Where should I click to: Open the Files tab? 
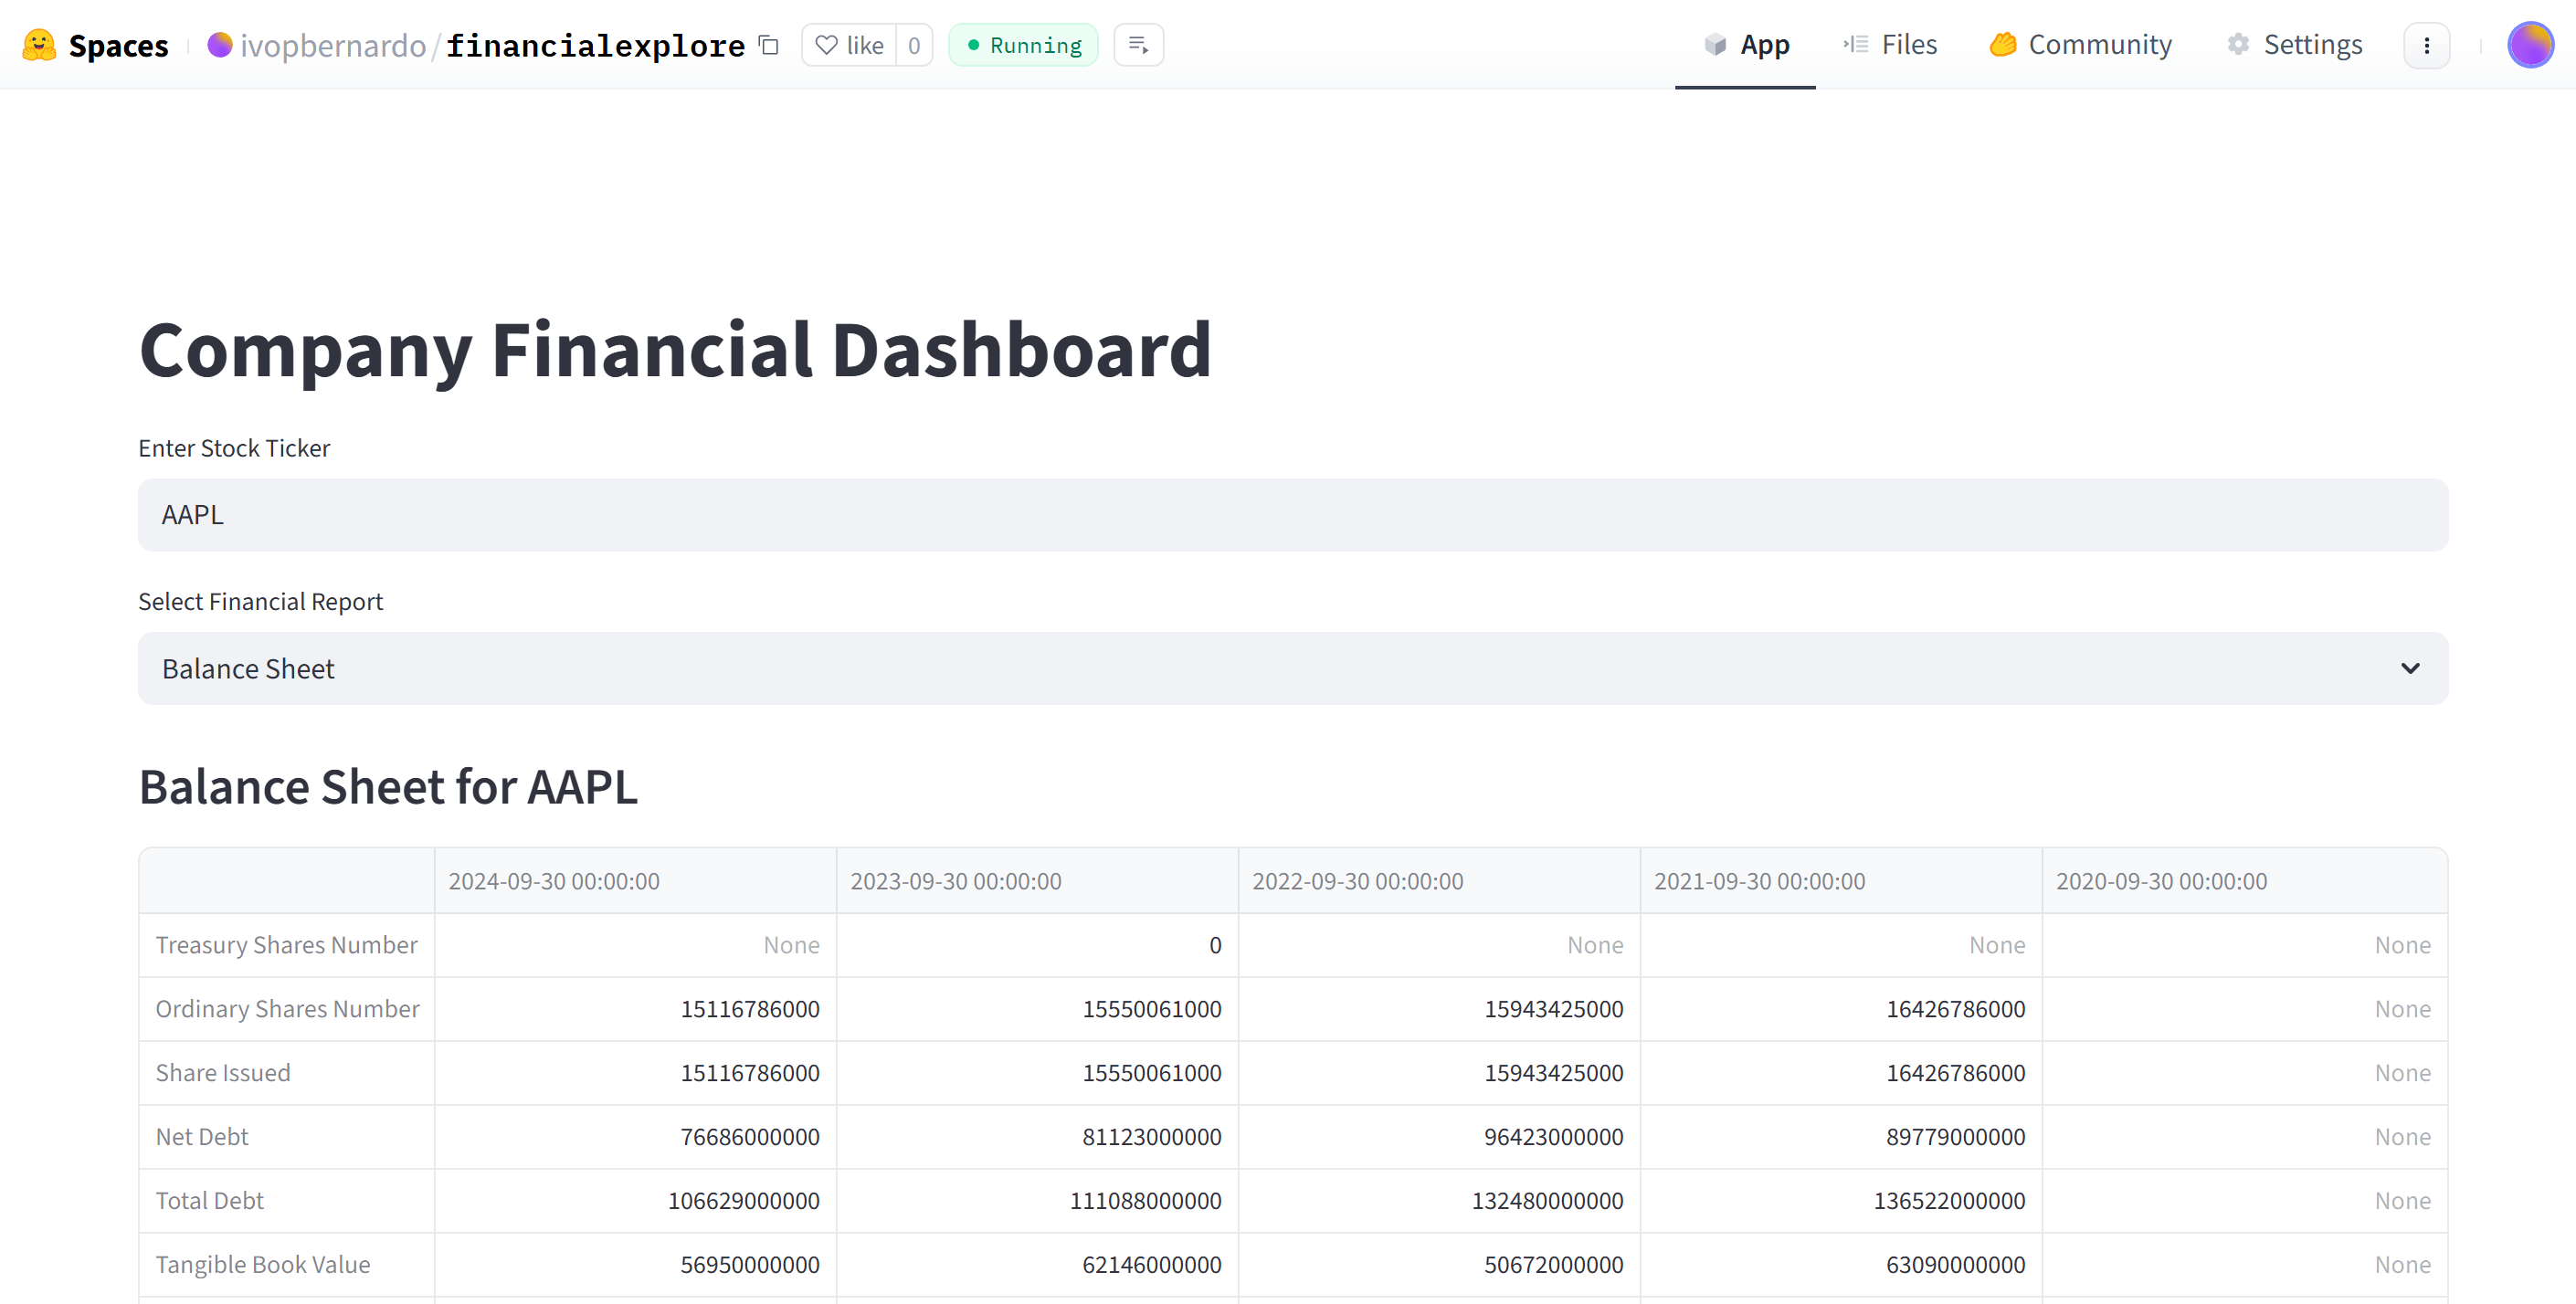[x=1890, y=45]
